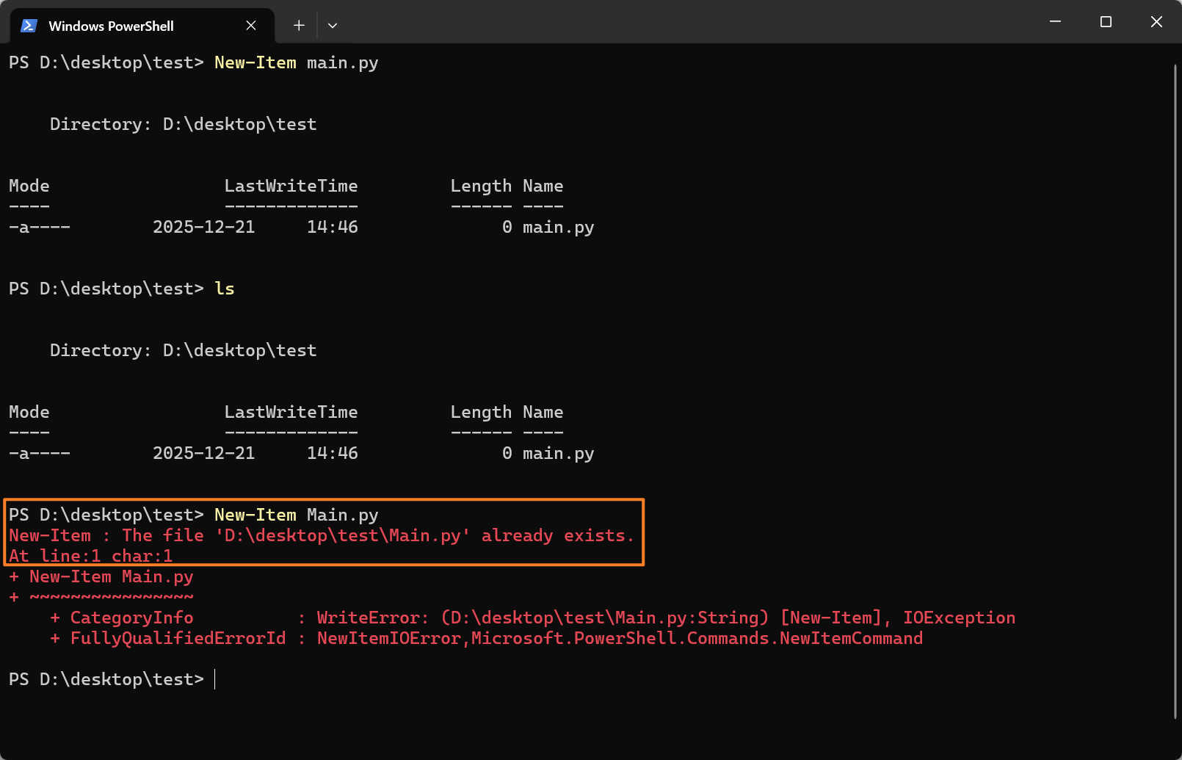Click main.py in the second directory listing
The width and height of the screenshot is (1182, 760).
click(558, 454)
